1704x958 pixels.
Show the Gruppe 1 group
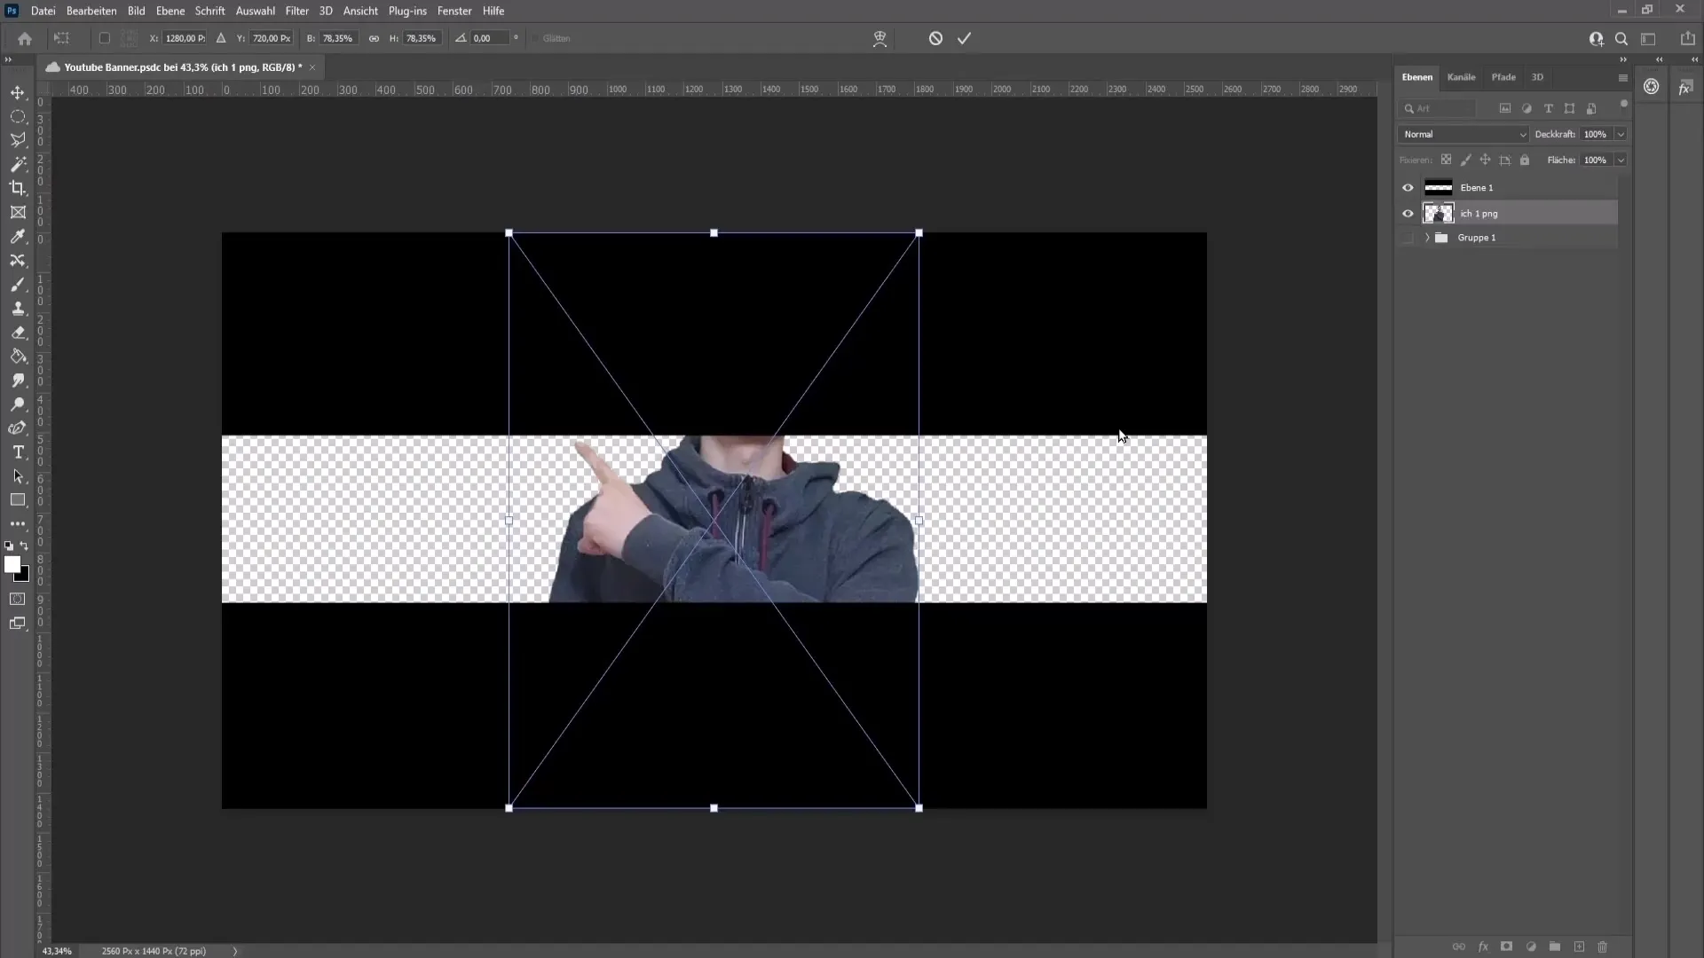tap(1408, 238)
